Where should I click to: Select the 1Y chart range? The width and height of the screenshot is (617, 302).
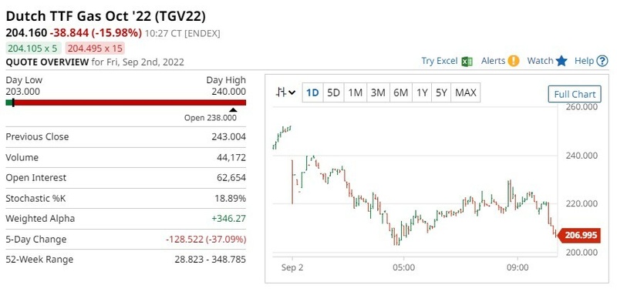point(422,92)
